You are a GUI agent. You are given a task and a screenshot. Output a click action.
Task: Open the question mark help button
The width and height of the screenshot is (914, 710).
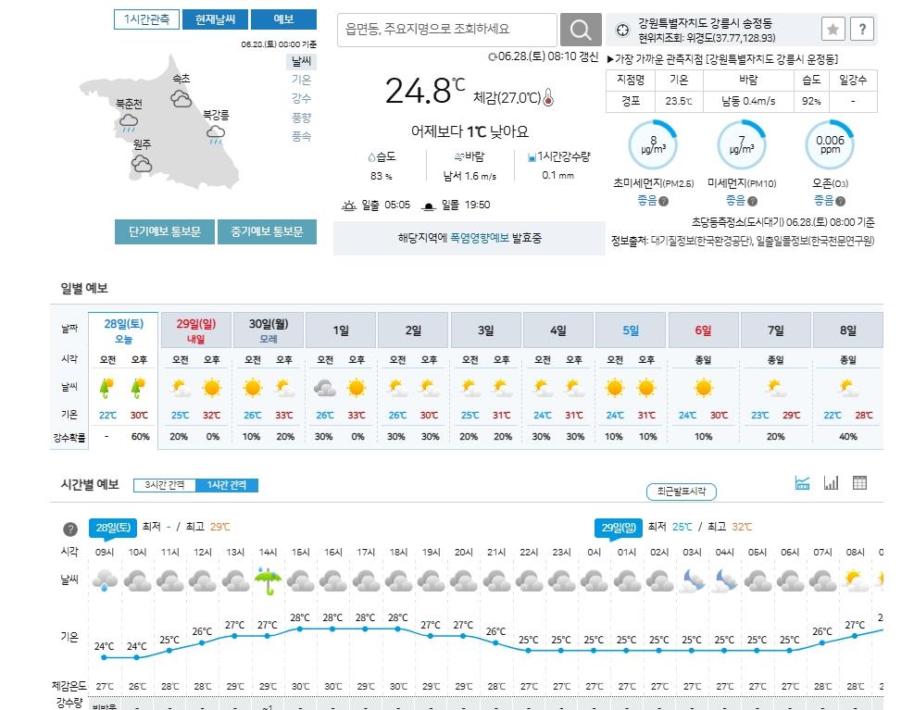point(862,30)
